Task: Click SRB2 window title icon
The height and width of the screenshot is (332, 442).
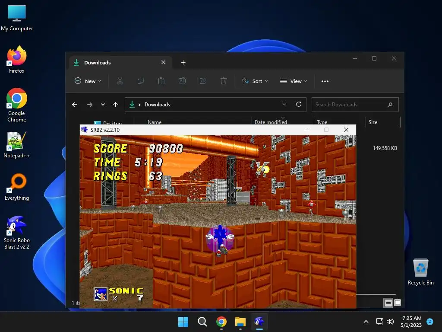Action: (x=85, y=130)
